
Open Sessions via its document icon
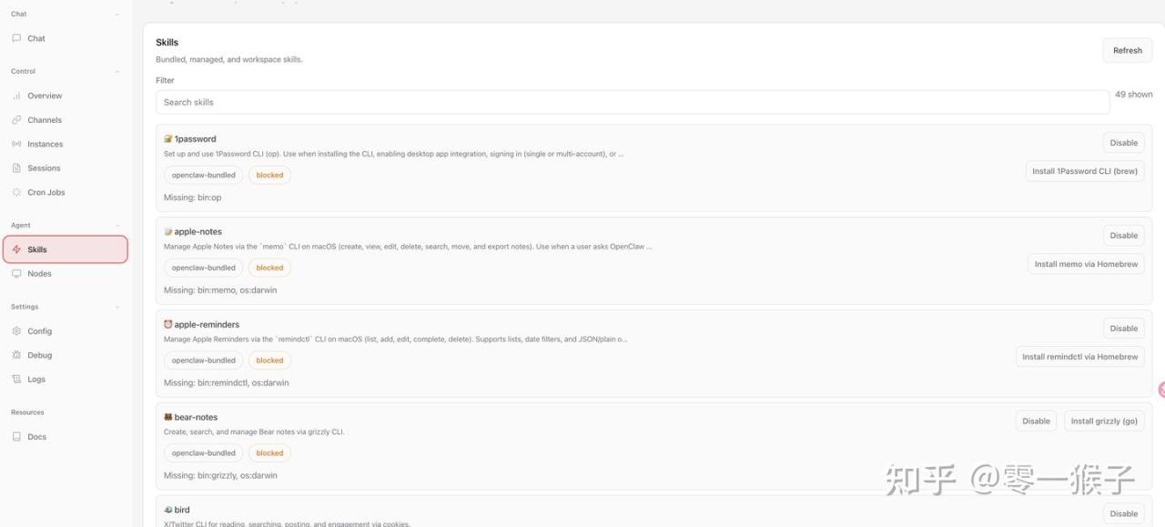click(16, 168)
